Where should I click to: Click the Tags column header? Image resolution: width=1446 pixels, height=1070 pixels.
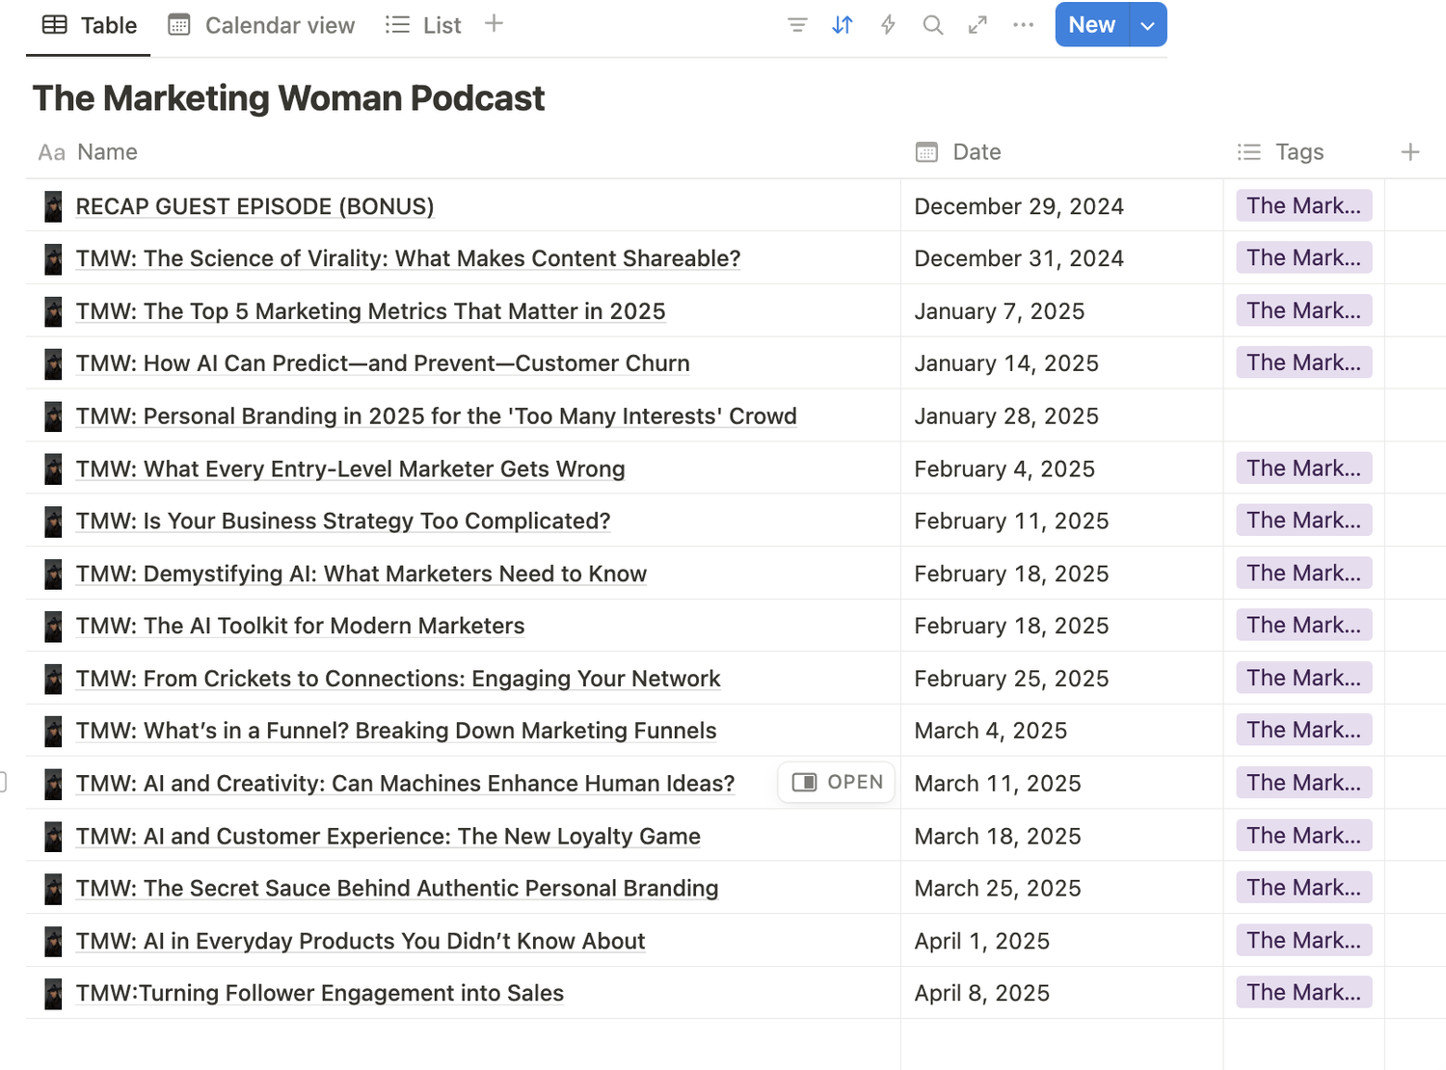[x=1303, y=152]
